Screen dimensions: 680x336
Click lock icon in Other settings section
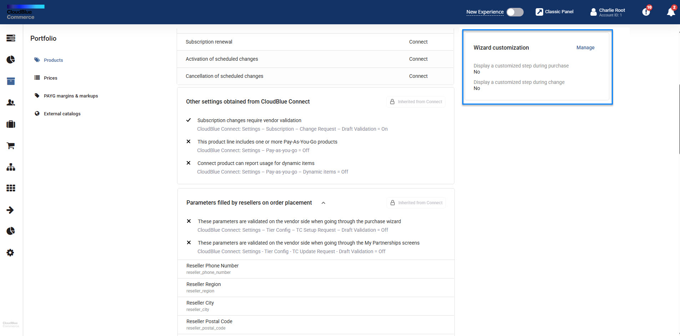click(x=392, y=102)
